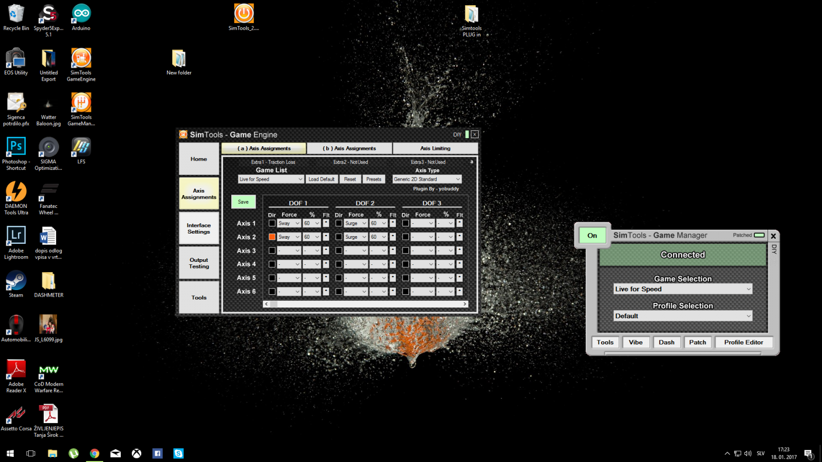Open Axis 2 DOF 2 percent dropdown

pos(379,237)
